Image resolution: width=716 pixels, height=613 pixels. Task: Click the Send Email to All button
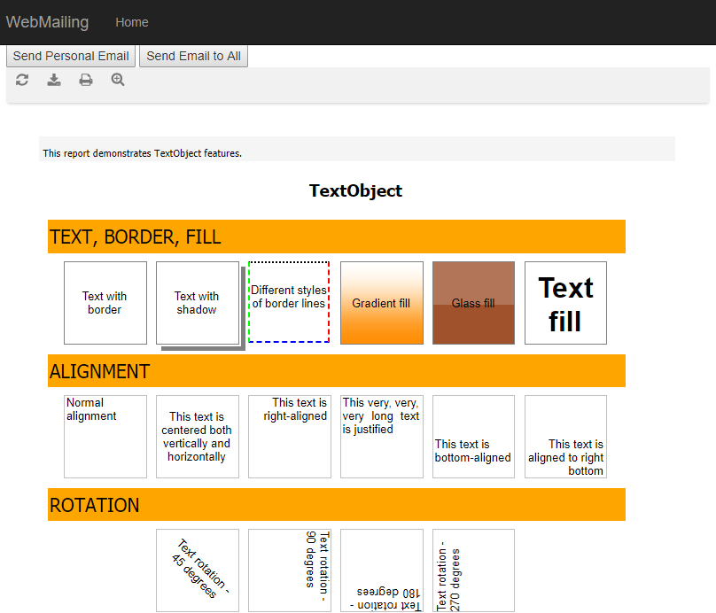coord(193,56)
